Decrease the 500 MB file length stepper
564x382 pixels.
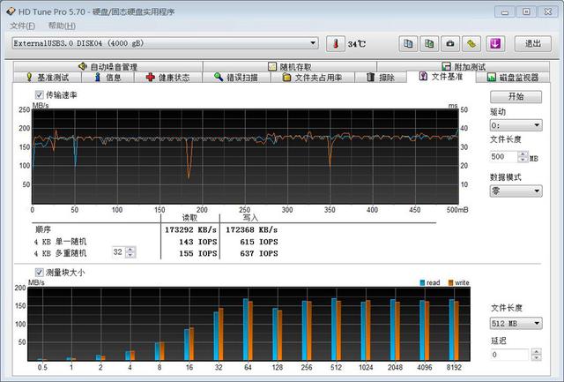click(523, 160)
